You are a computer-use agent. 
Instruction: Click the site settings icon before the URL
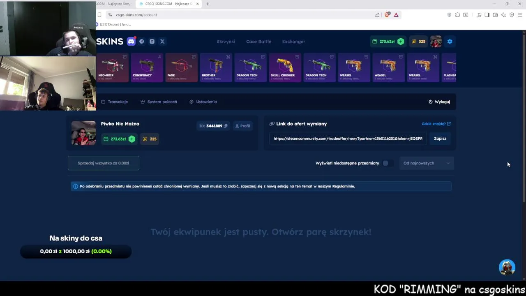pyautogui.click(x=110, y=15)
